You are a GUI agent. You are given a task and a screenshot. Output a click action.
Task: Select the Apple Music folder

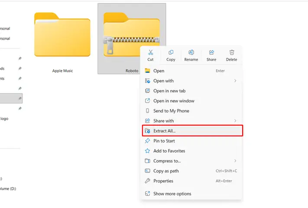click(62, 35)
